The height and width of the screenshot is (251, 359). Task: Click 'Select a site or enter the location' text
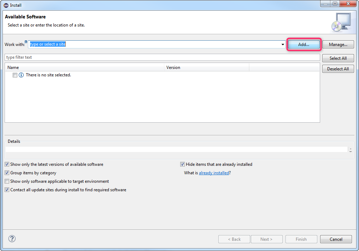point(46,25)
